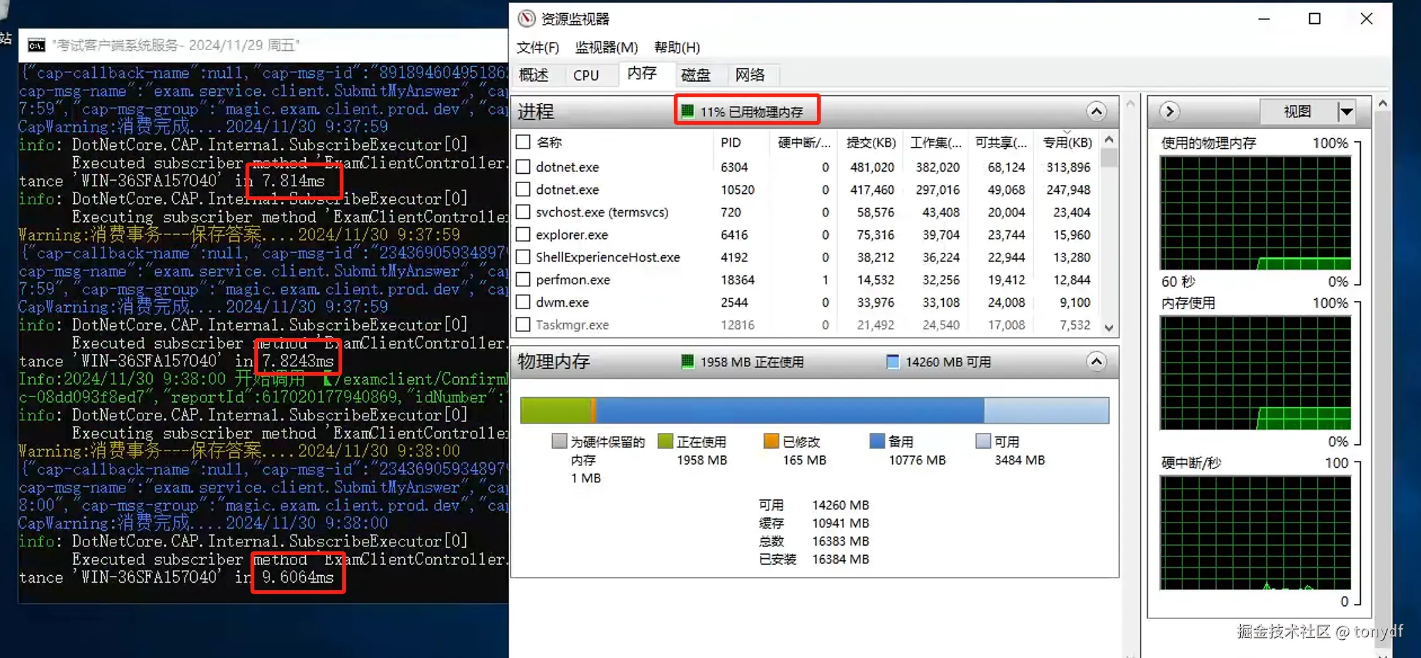Click the green memory indicator beside 11% 已用物理内存

click(688, 110)
